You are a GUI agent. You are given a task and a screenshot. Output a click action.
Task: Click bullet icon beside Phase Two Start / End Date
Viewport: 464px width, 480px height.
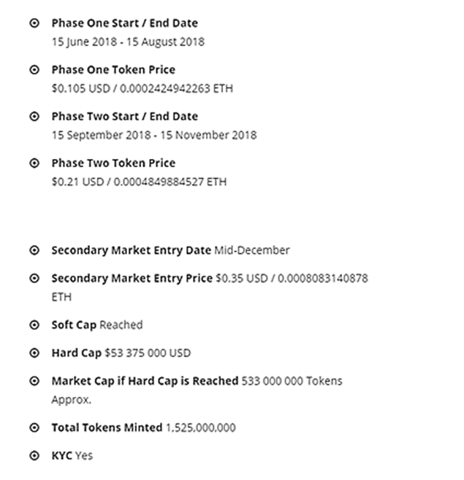point(34,117)
